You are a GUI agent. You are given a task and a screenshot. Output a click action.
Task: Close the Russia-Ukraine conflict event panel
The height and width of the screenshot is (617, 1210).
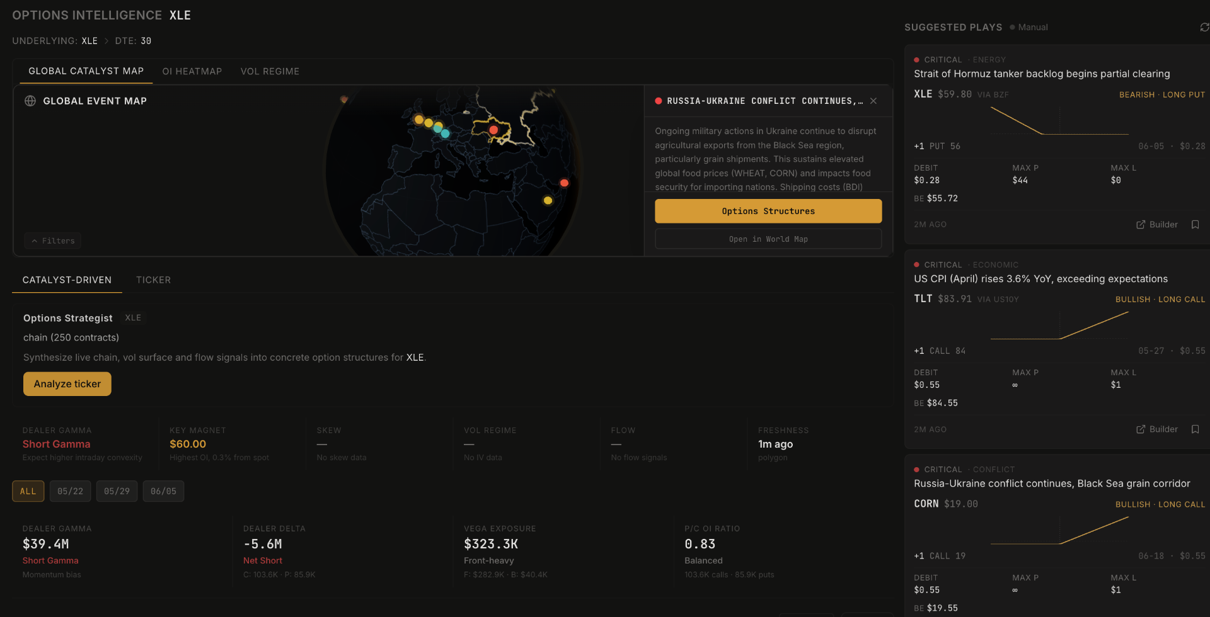873,101
